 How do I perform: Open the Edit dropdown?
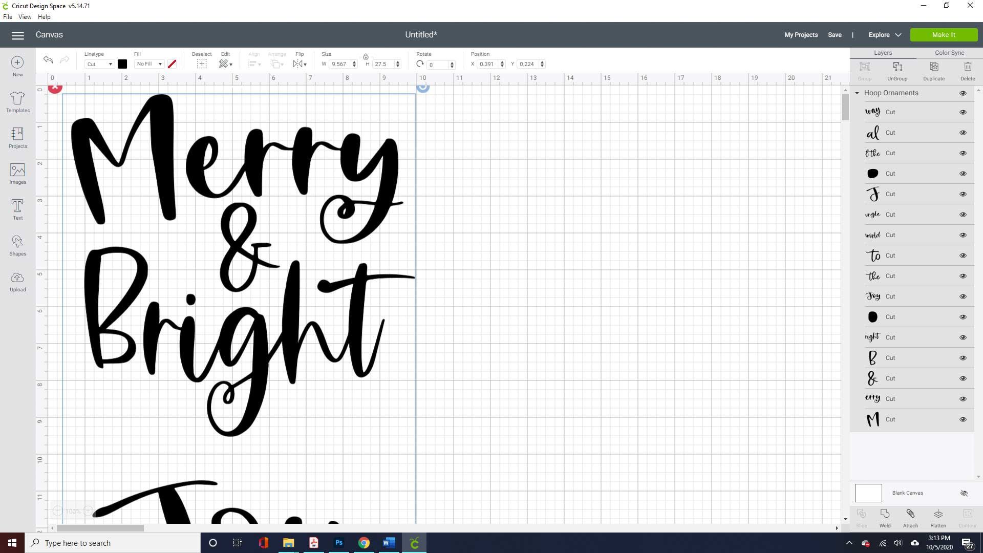(226, 64)
